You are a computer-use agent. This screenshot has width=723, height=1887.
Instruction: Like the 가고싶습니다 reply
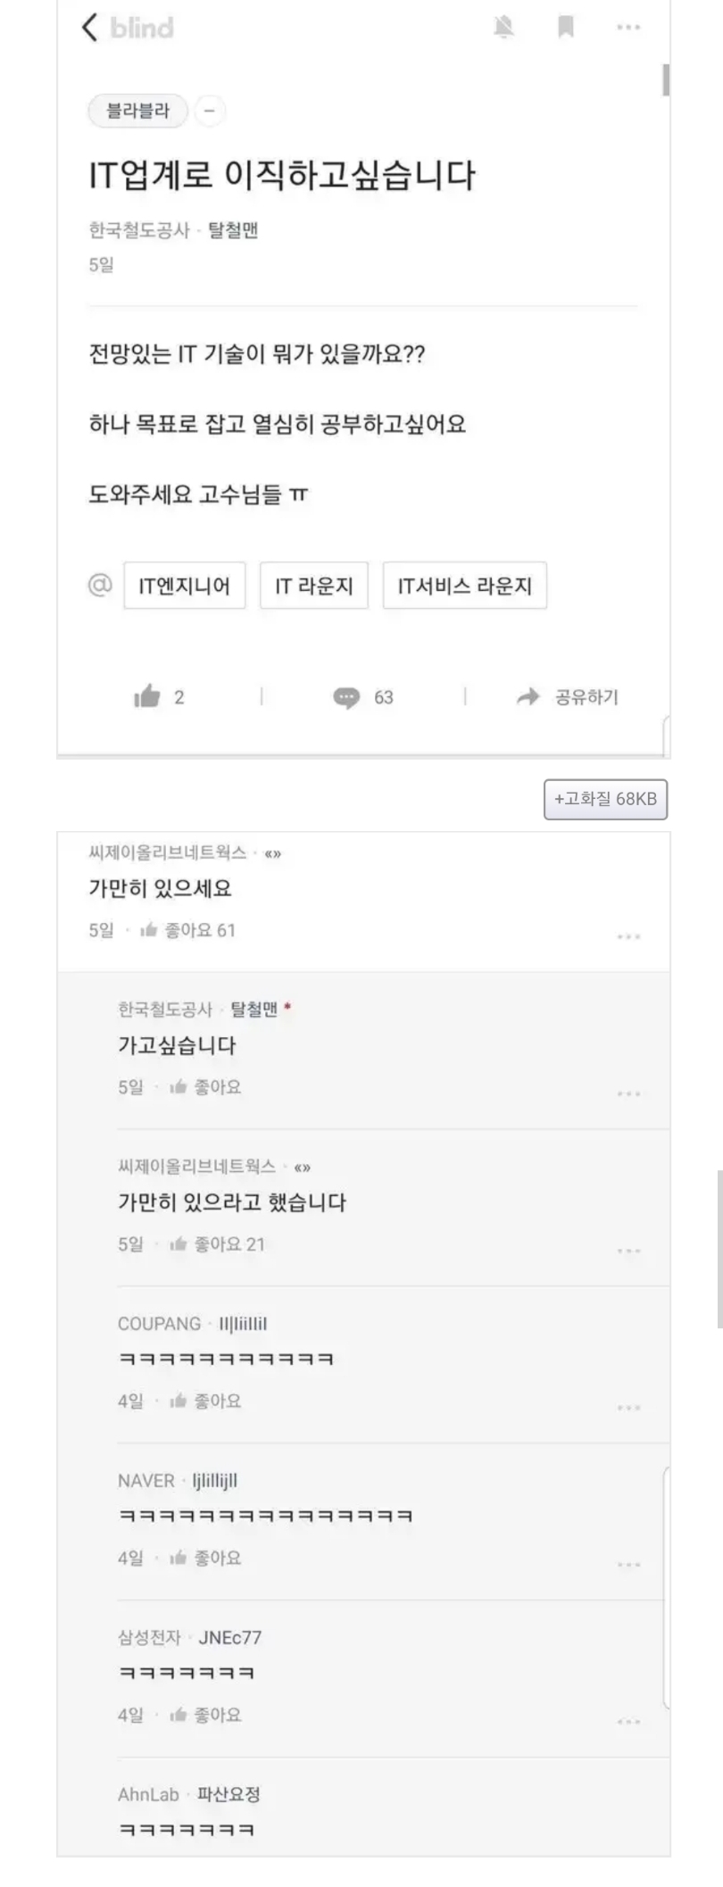pyautogui.click(x=179, y=1088)
